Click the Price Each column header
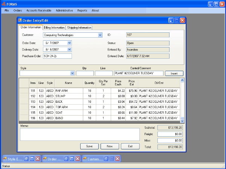This screenshot has width=226, height=169. (118, 83)
